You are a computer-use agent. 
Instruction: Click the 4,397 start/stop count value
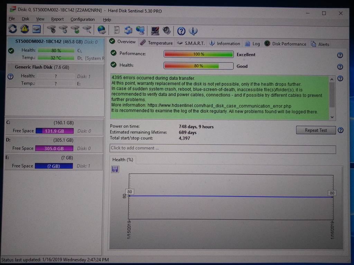pyautogui.click(x=185, y=138)
